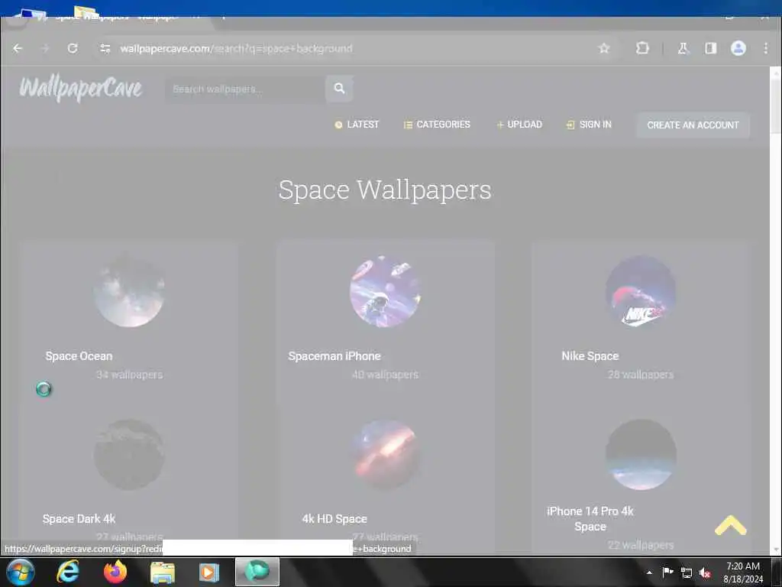Reload the WallpaperCave page
The width and height of the screenshot is (782, 587).
coord(73,48)
